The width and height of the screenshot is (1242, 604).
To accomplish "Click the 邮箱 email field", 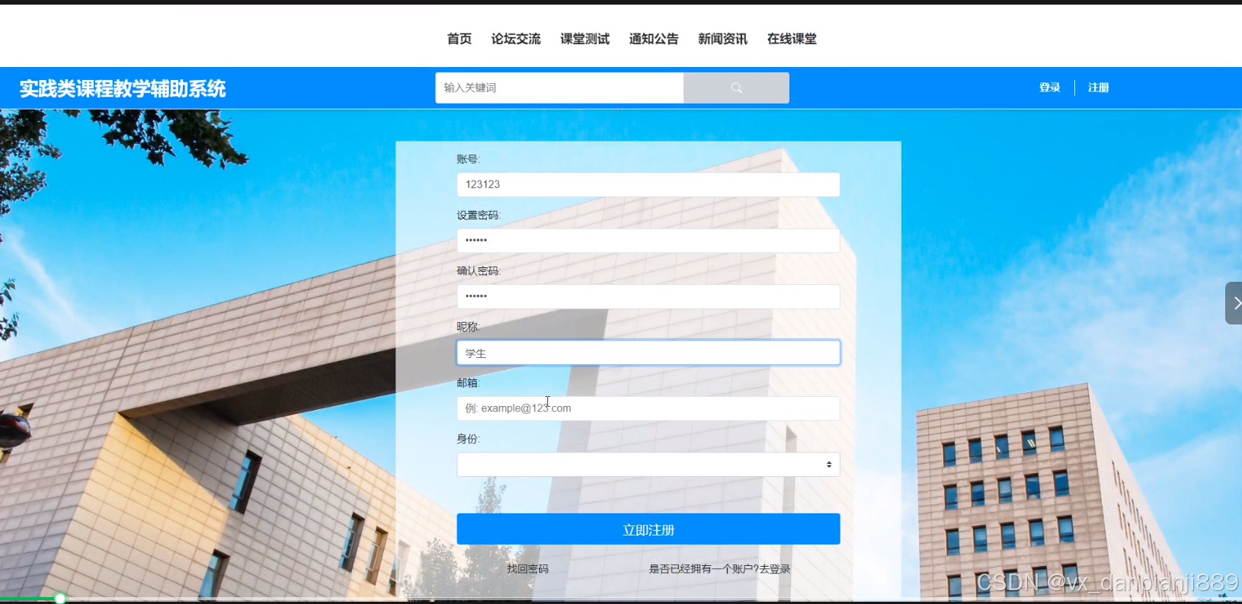I will [648, 408].
